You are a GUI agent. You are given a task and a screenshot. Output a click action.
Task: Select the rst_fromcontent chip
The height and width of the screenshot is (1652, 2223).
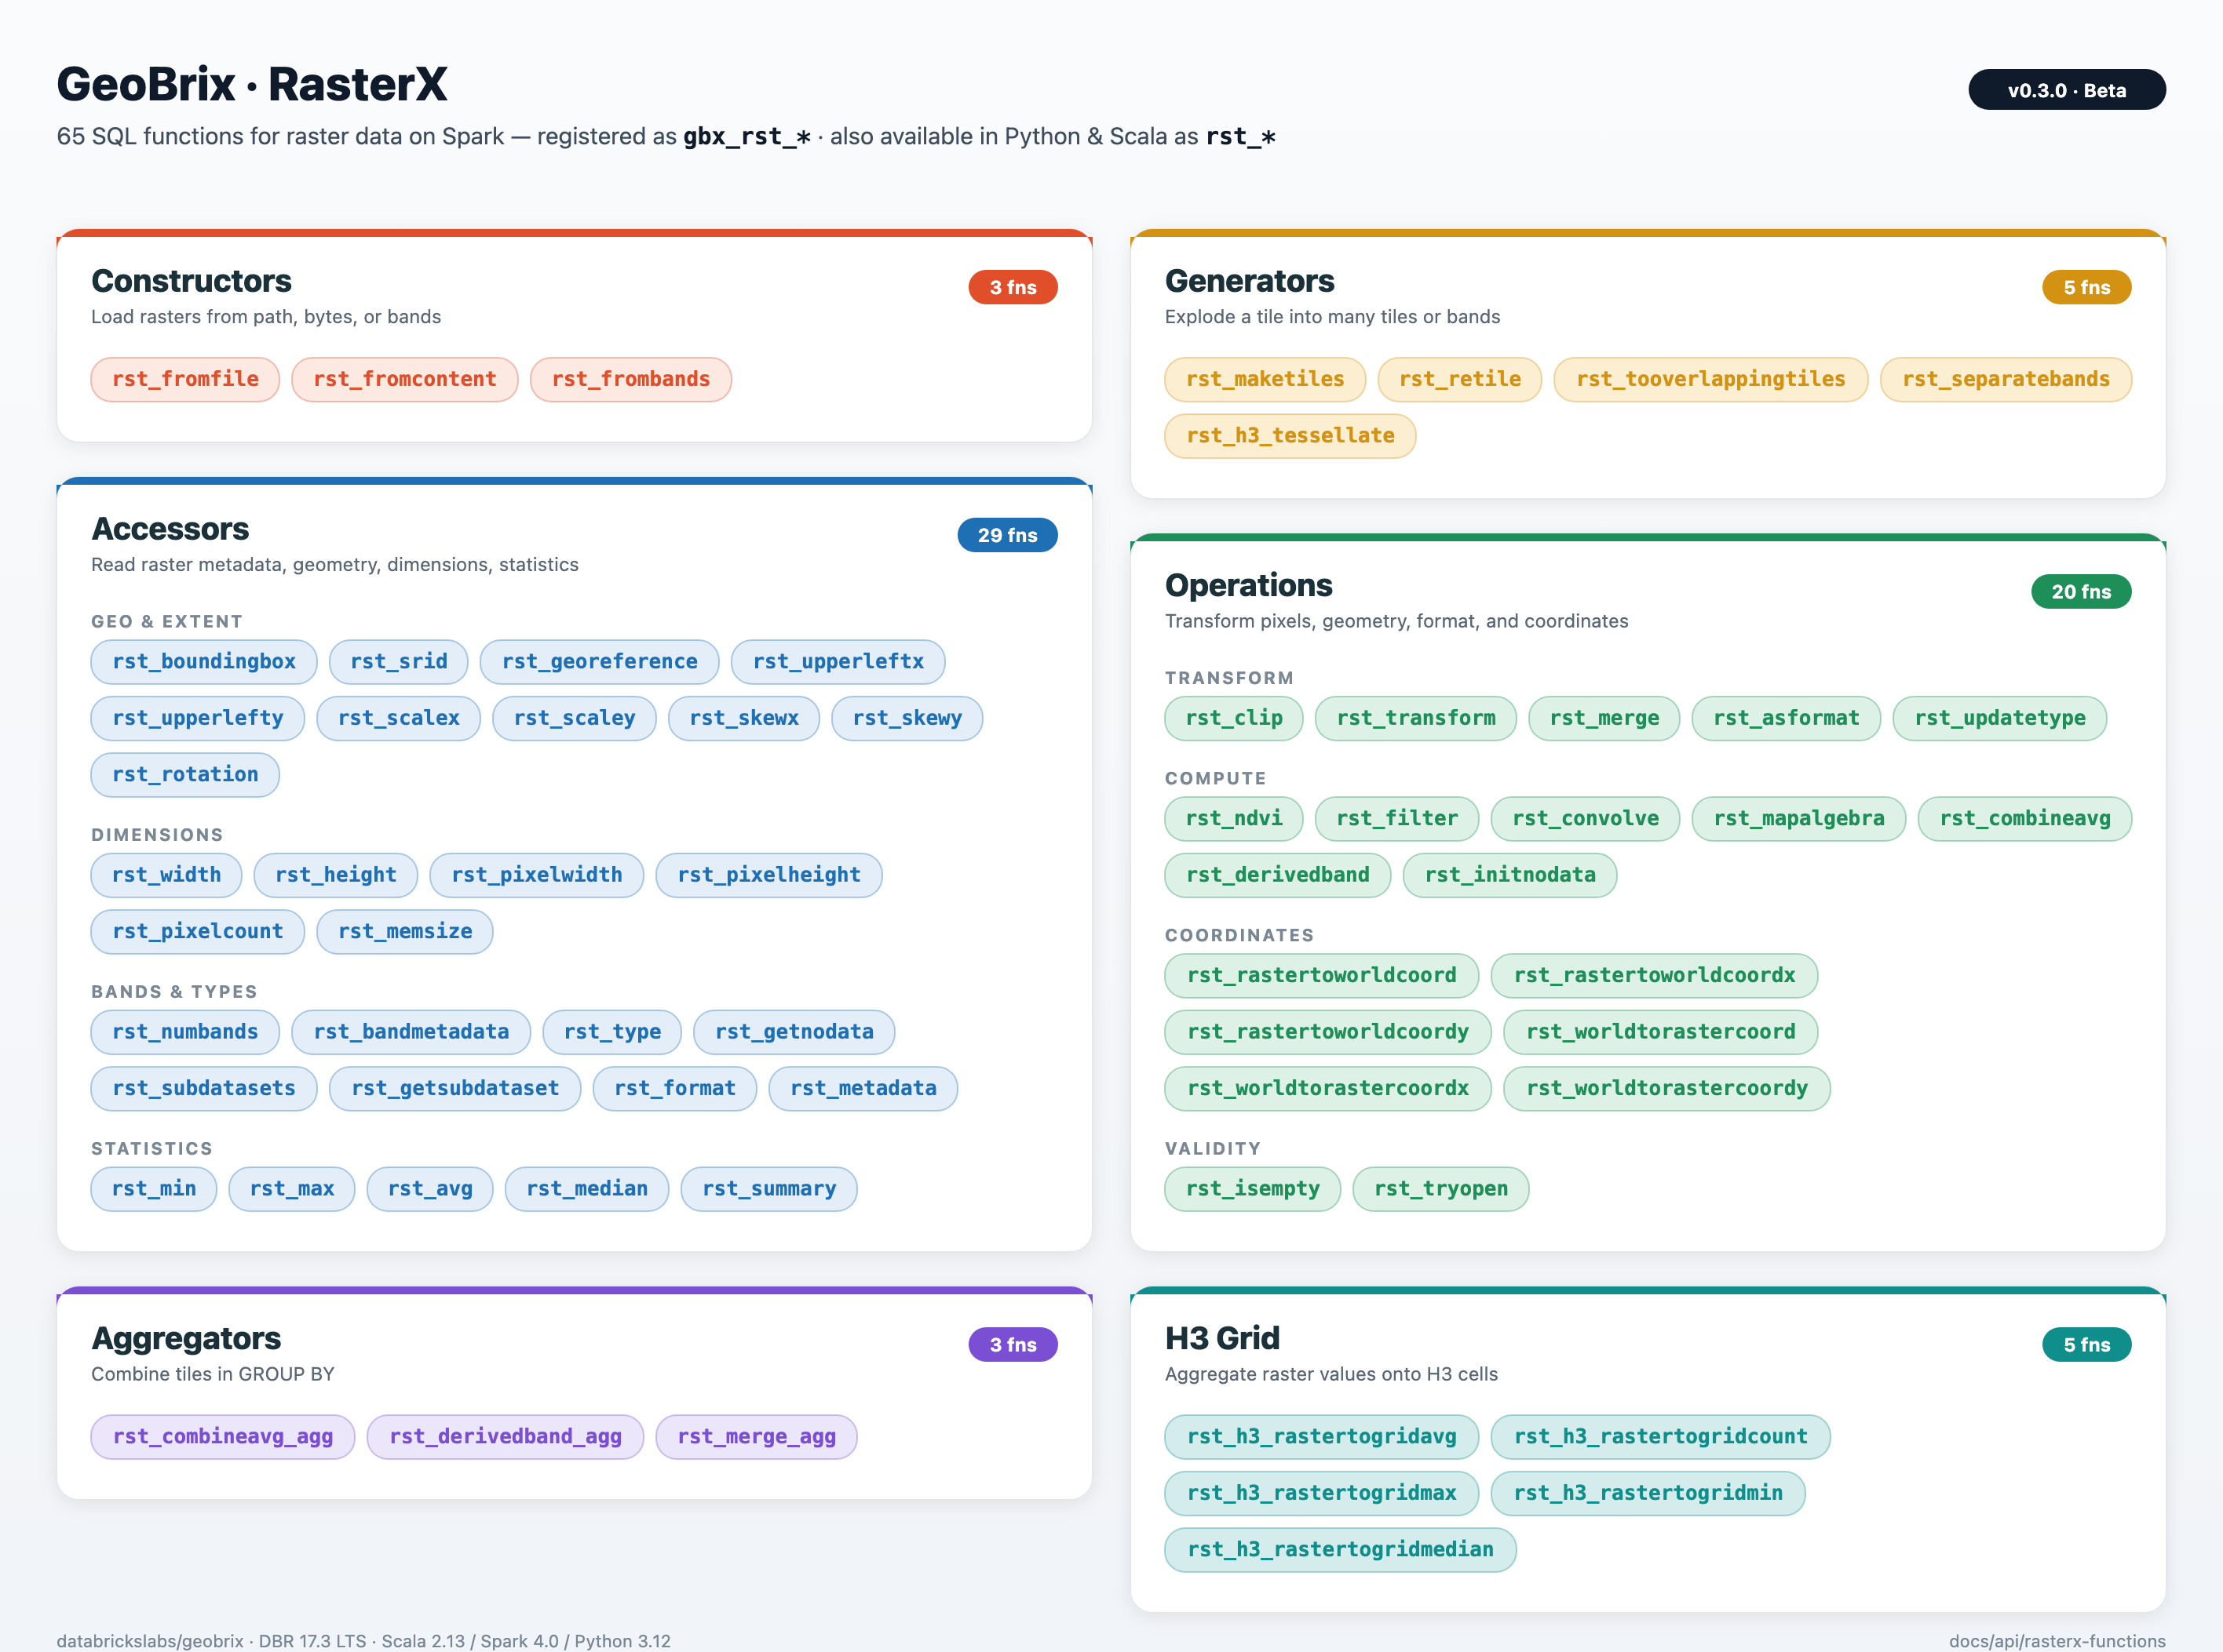click(x=405, y=379)
